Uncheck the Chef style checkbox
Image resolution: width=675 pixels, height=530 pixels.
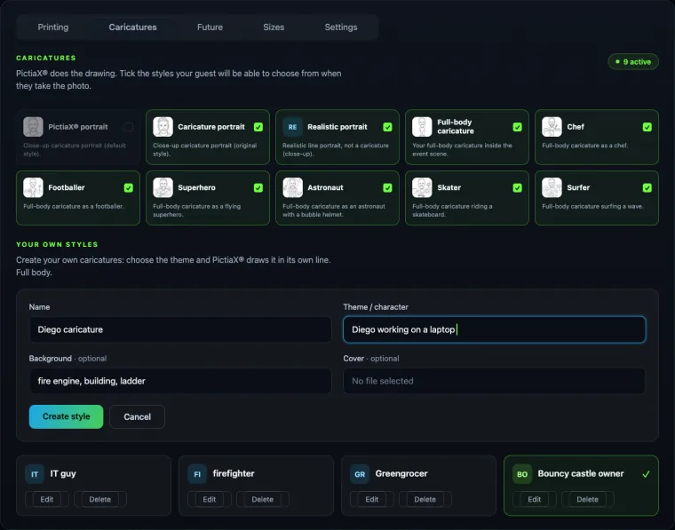click(647, 127)
